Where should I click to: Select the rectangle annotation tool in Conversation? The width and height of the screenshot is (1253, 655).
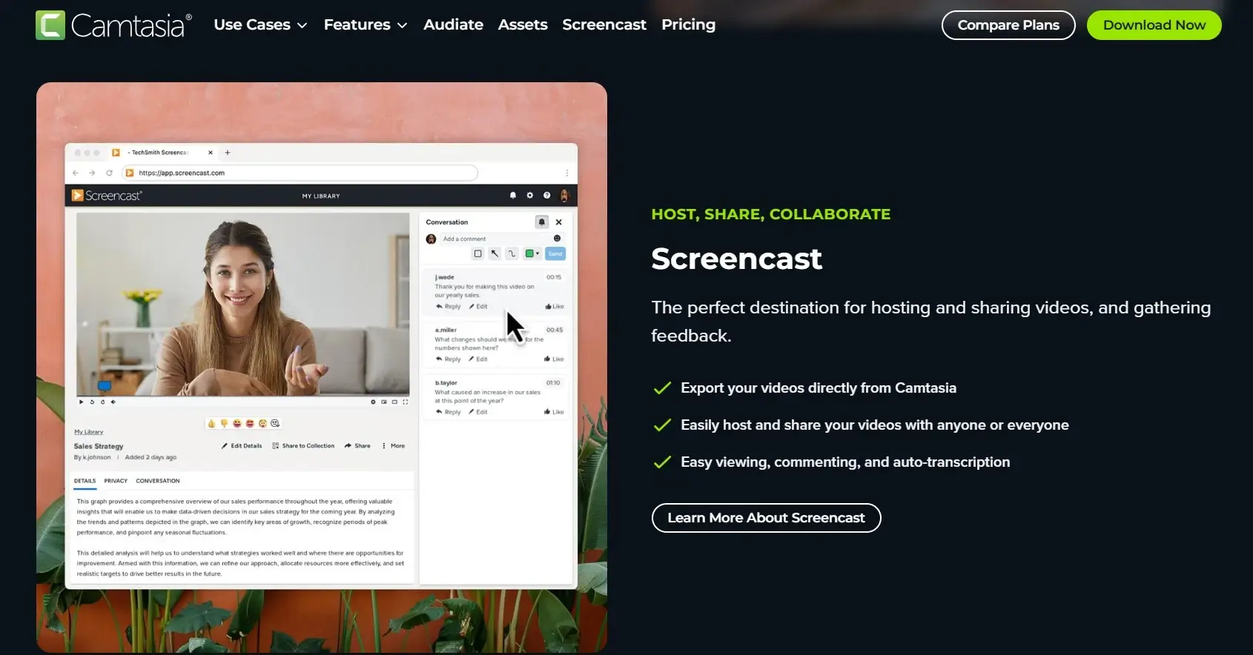(x=477, y=253)
